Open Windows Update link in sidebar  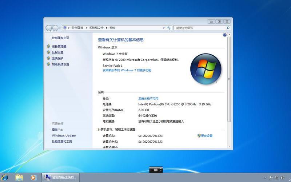tap(64, 135)
